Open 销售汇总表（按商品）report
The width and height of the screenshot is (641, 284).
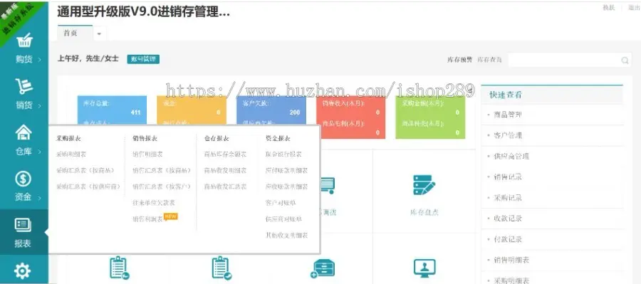tap(162, 170)
